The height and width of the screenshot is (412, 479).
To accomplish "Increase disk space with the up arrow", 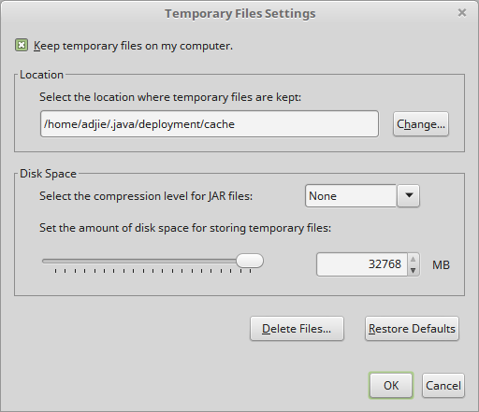I will click(414, 259).
